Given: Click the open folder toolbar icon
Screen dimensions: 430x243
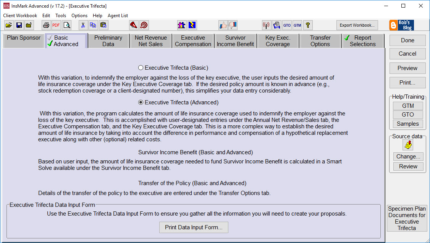Looking at the screenshot, I should (8, 25).
